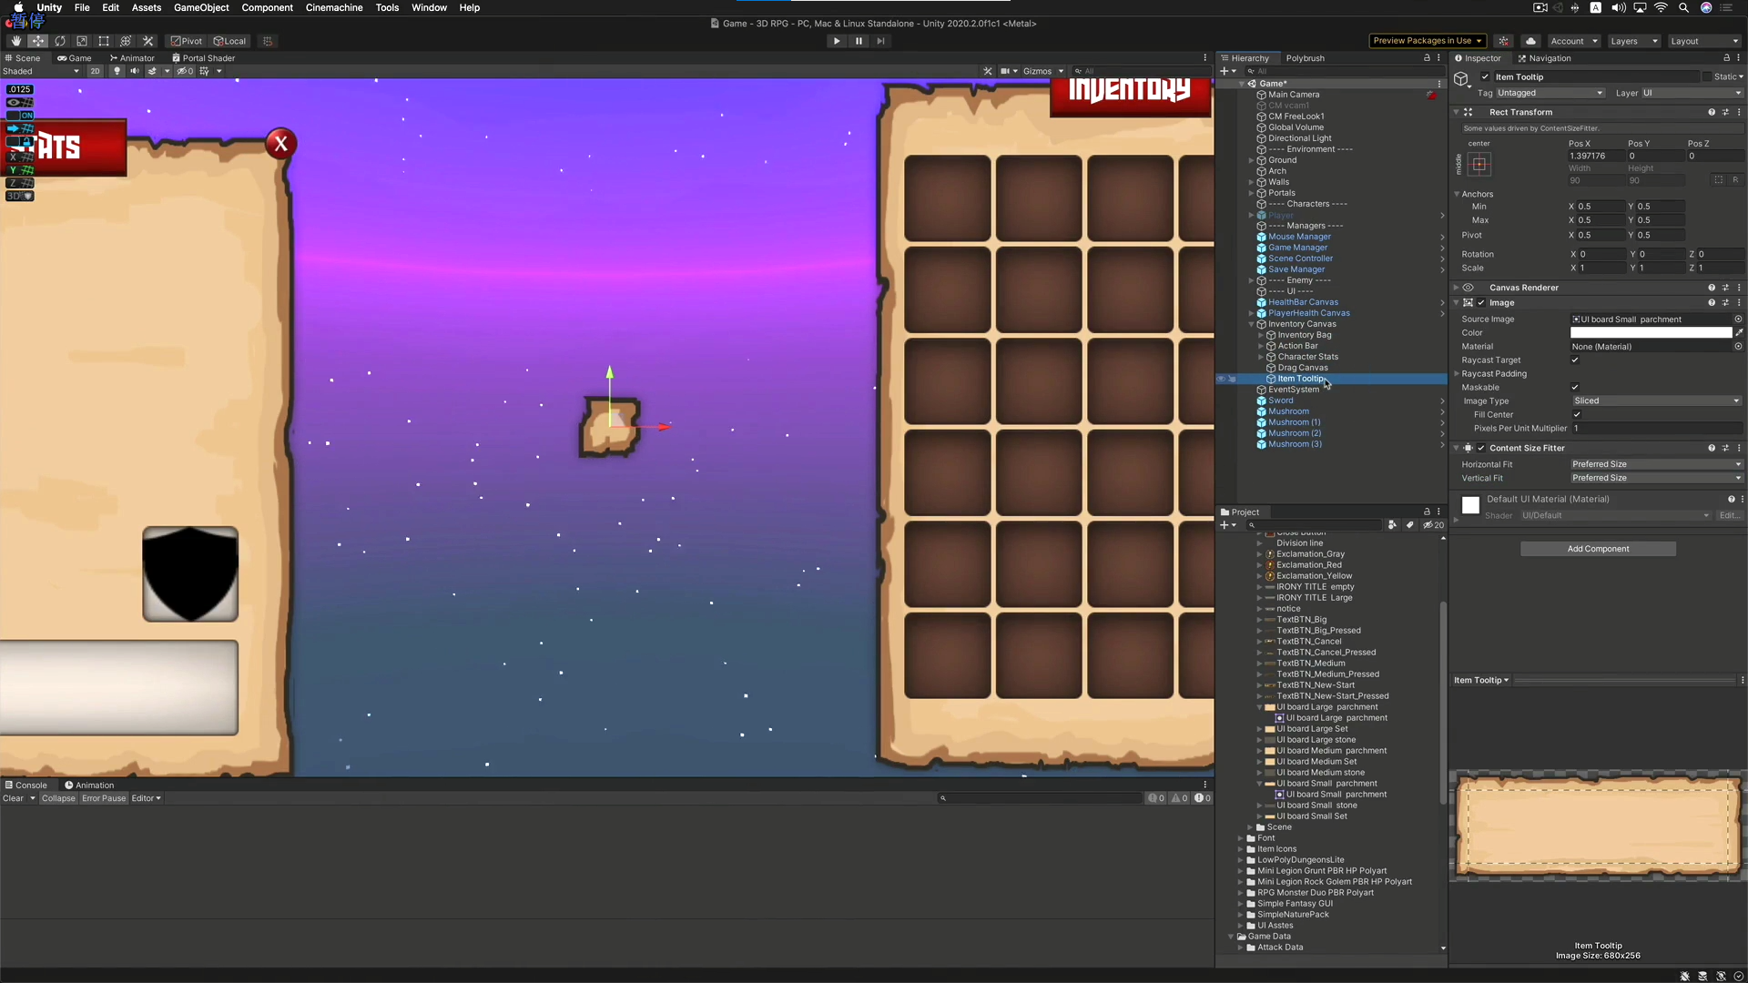The height and width of the screenshot is (983, 1748).
Task: Click the Clear console button
Action: click(x=13, y=798)
